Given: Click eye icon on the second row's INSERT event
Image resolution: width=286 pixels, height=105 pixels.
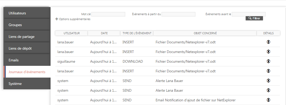Looking at the screenshot, I should pyautogui.click(x=268, y=52).
